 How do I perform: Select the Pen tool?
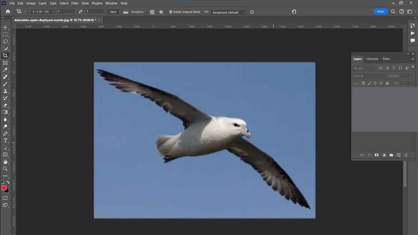click(5, 134)
